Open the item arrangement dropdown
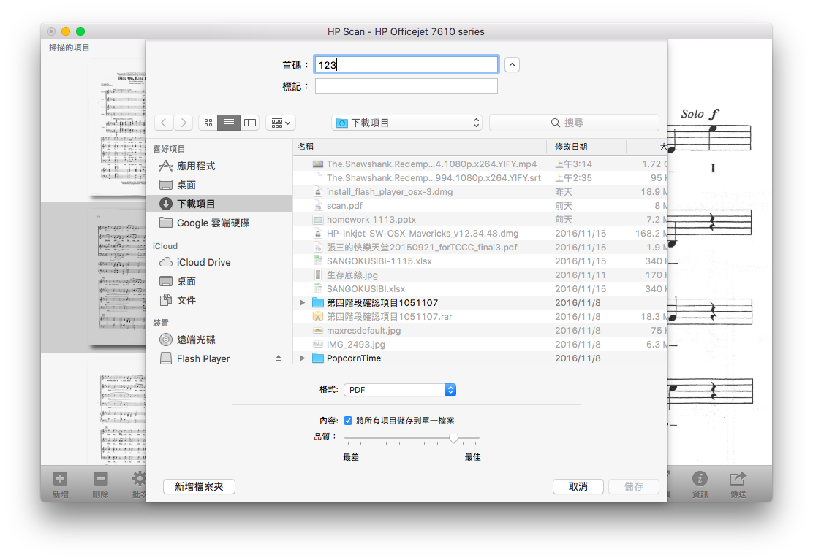The width and height of the screenshot is (813, 560). 281,123
